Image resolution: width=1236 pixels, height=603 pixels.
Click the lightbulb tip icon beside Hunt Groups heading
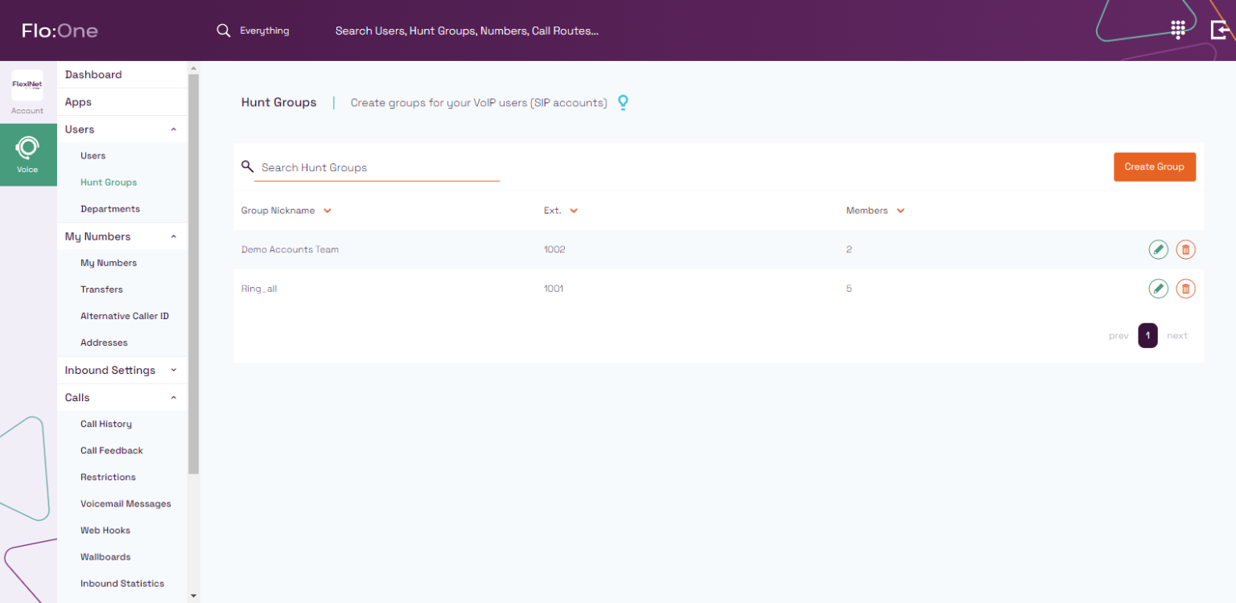pyautogui.click(x=623, y=102)
